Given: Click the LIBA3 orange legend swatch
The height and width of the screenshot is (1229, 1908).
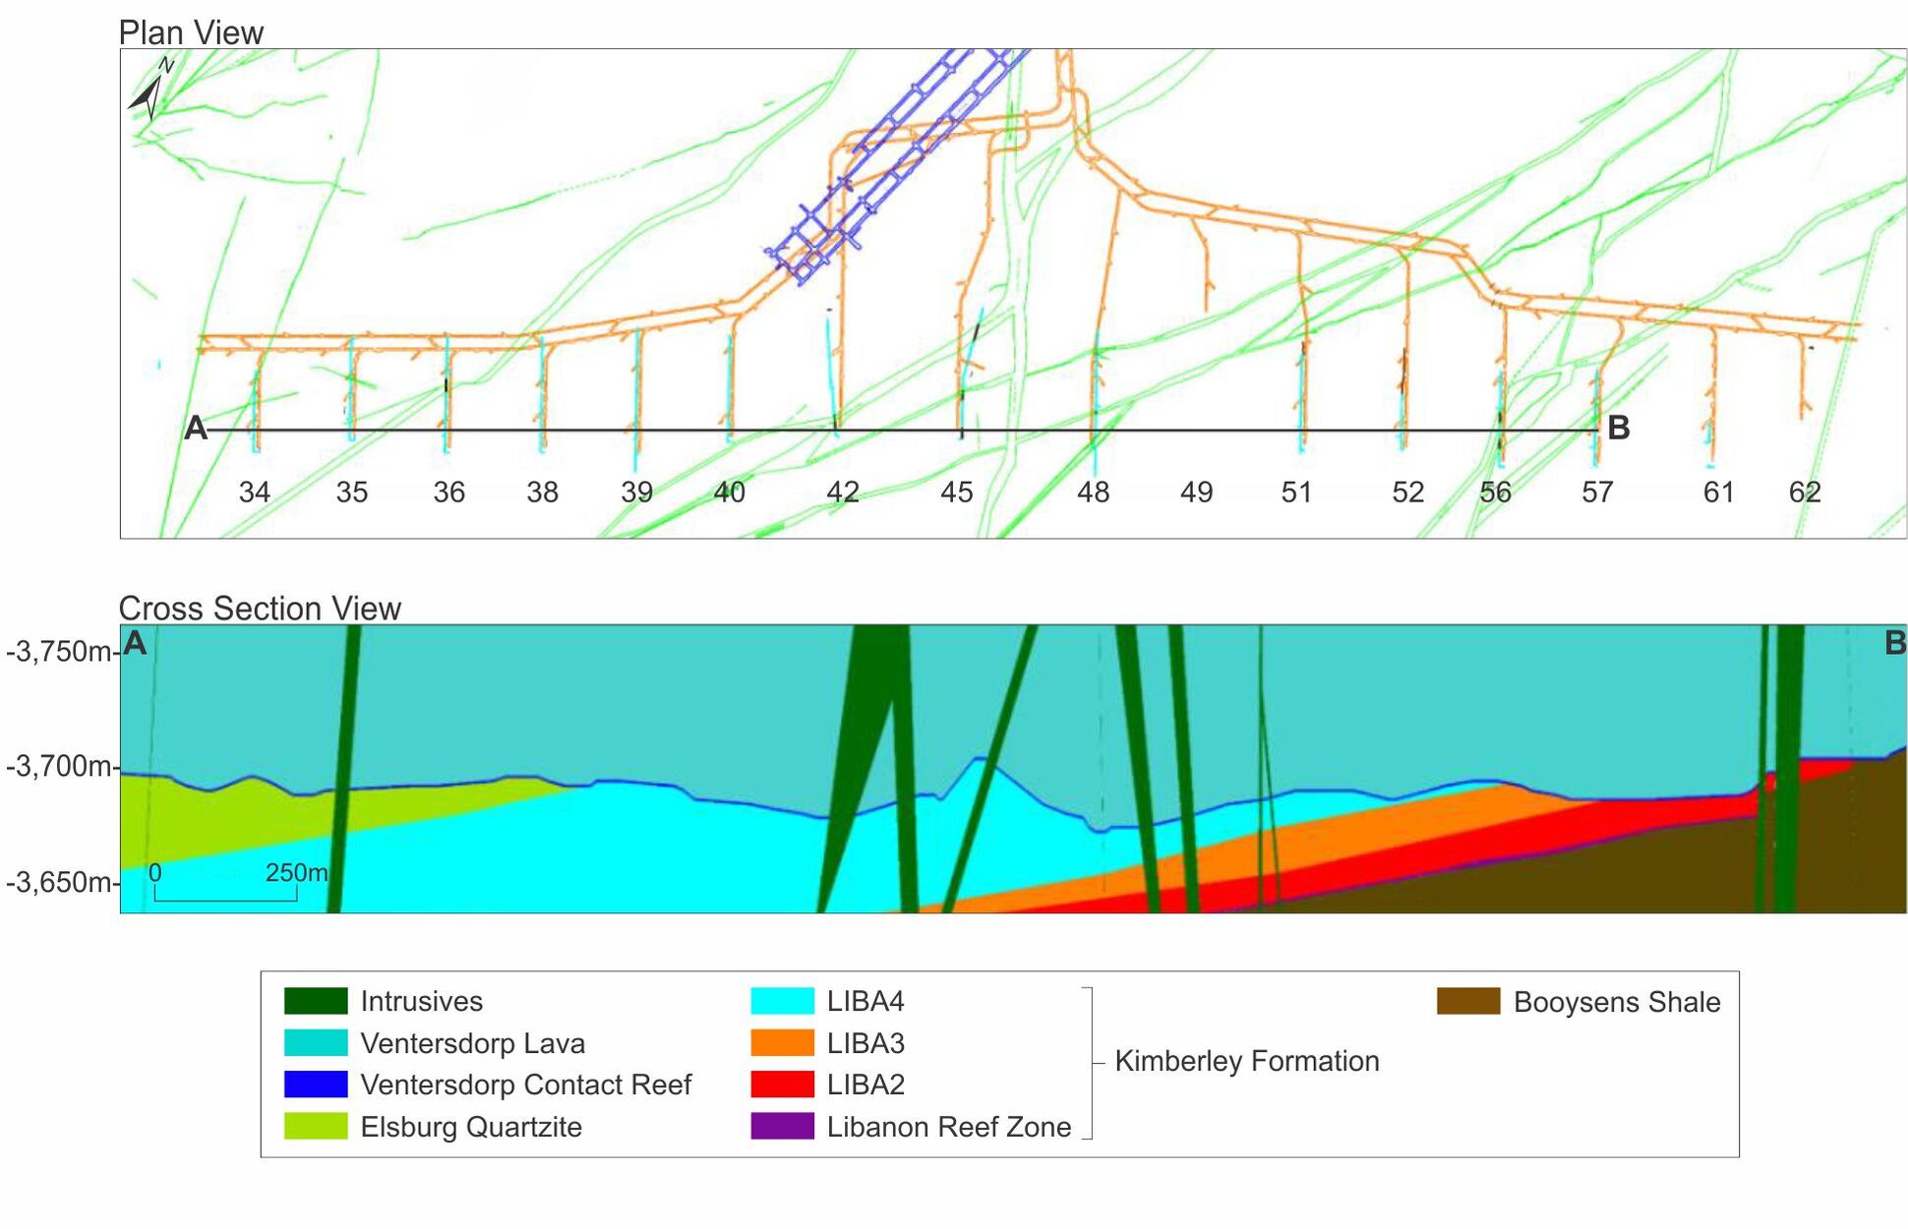Looking at the screenshot, I should coord(782,1042).
